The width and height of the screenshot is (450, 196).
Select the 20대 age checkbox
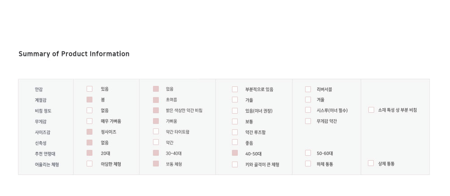[90, 153]
